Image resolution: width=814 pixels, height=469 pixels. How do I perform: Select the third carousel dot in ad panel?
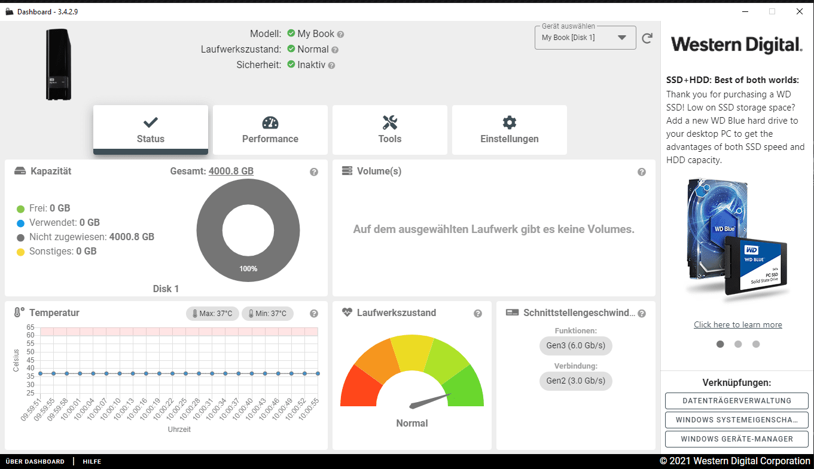pyautogui.click(x=756, y=344)
